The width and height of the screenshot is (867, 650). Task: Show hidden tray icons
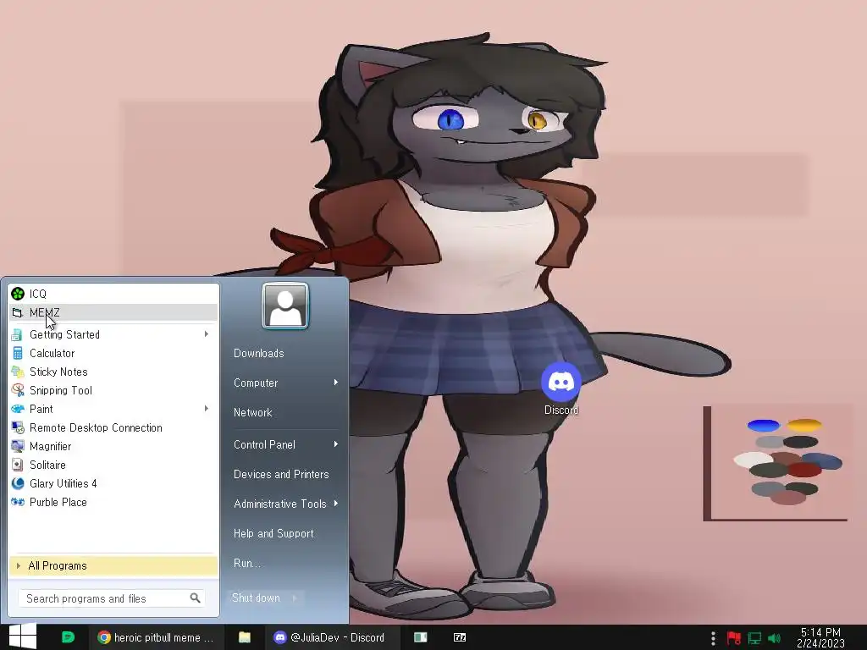713,638
